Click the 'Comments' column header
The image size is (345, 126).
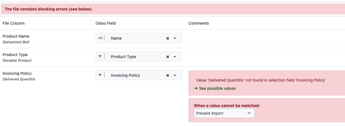click(x=199, y=23)
